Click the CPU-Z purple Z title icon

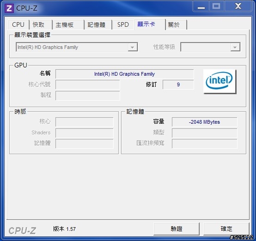pos(9,8)
